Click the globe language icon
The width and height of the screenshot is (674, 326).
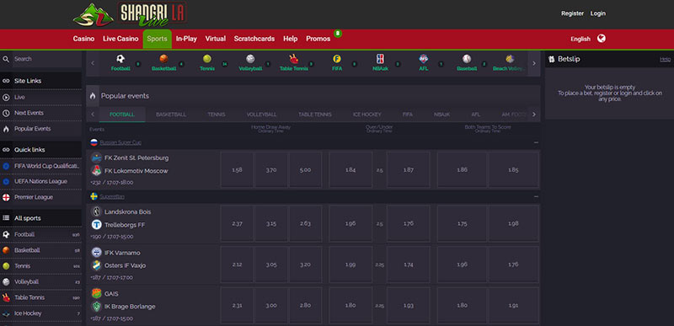(602, 38)
